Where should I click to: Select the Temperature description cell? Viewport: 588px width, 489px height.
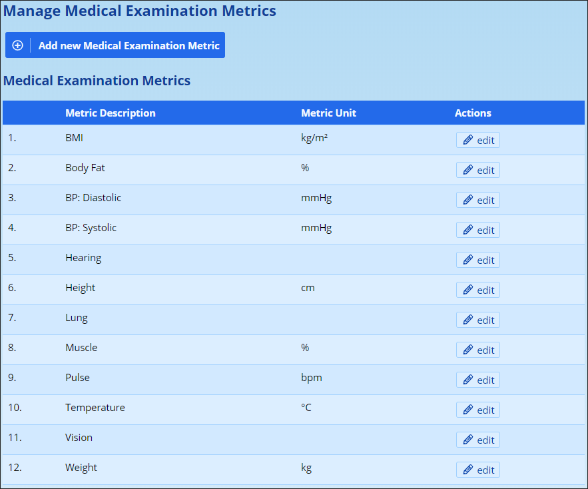click(x=95, y=408)
